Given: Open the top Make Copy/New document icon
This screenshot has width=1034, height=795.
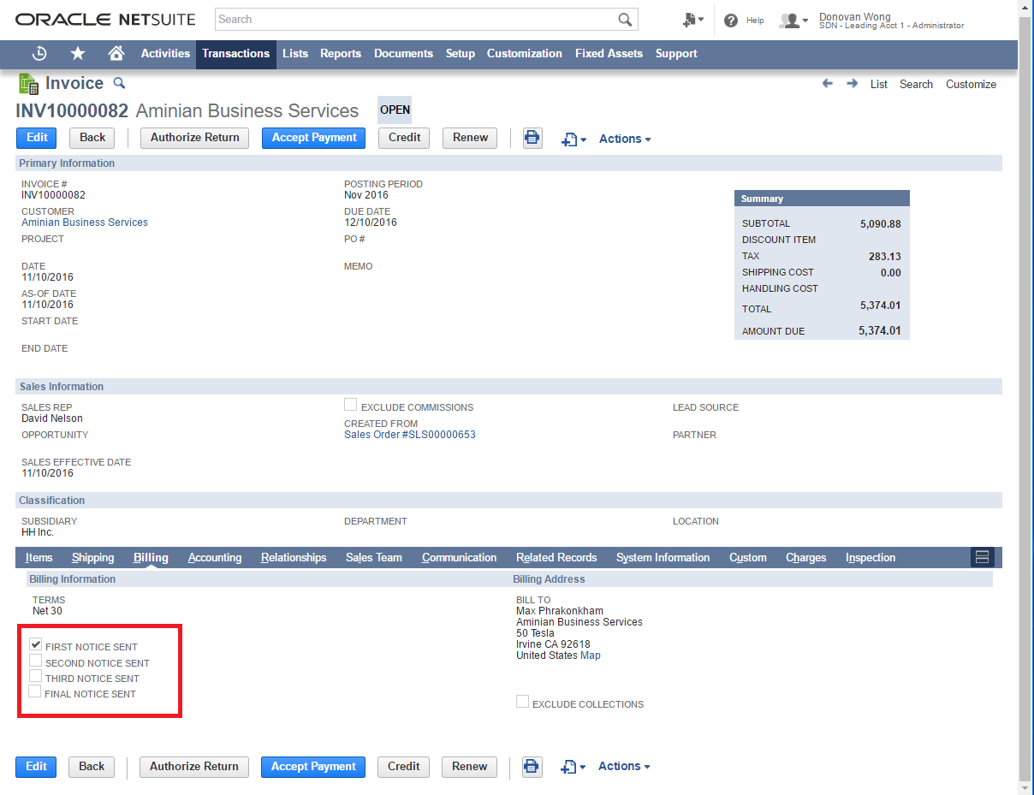Looking at the screenshot, I should click(573, 139).
